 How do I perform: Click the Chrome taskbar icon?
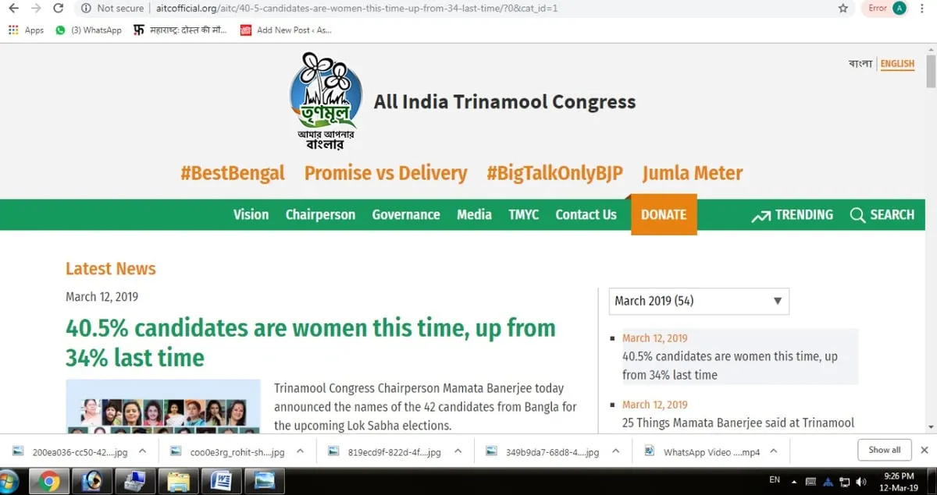[48, 481]
